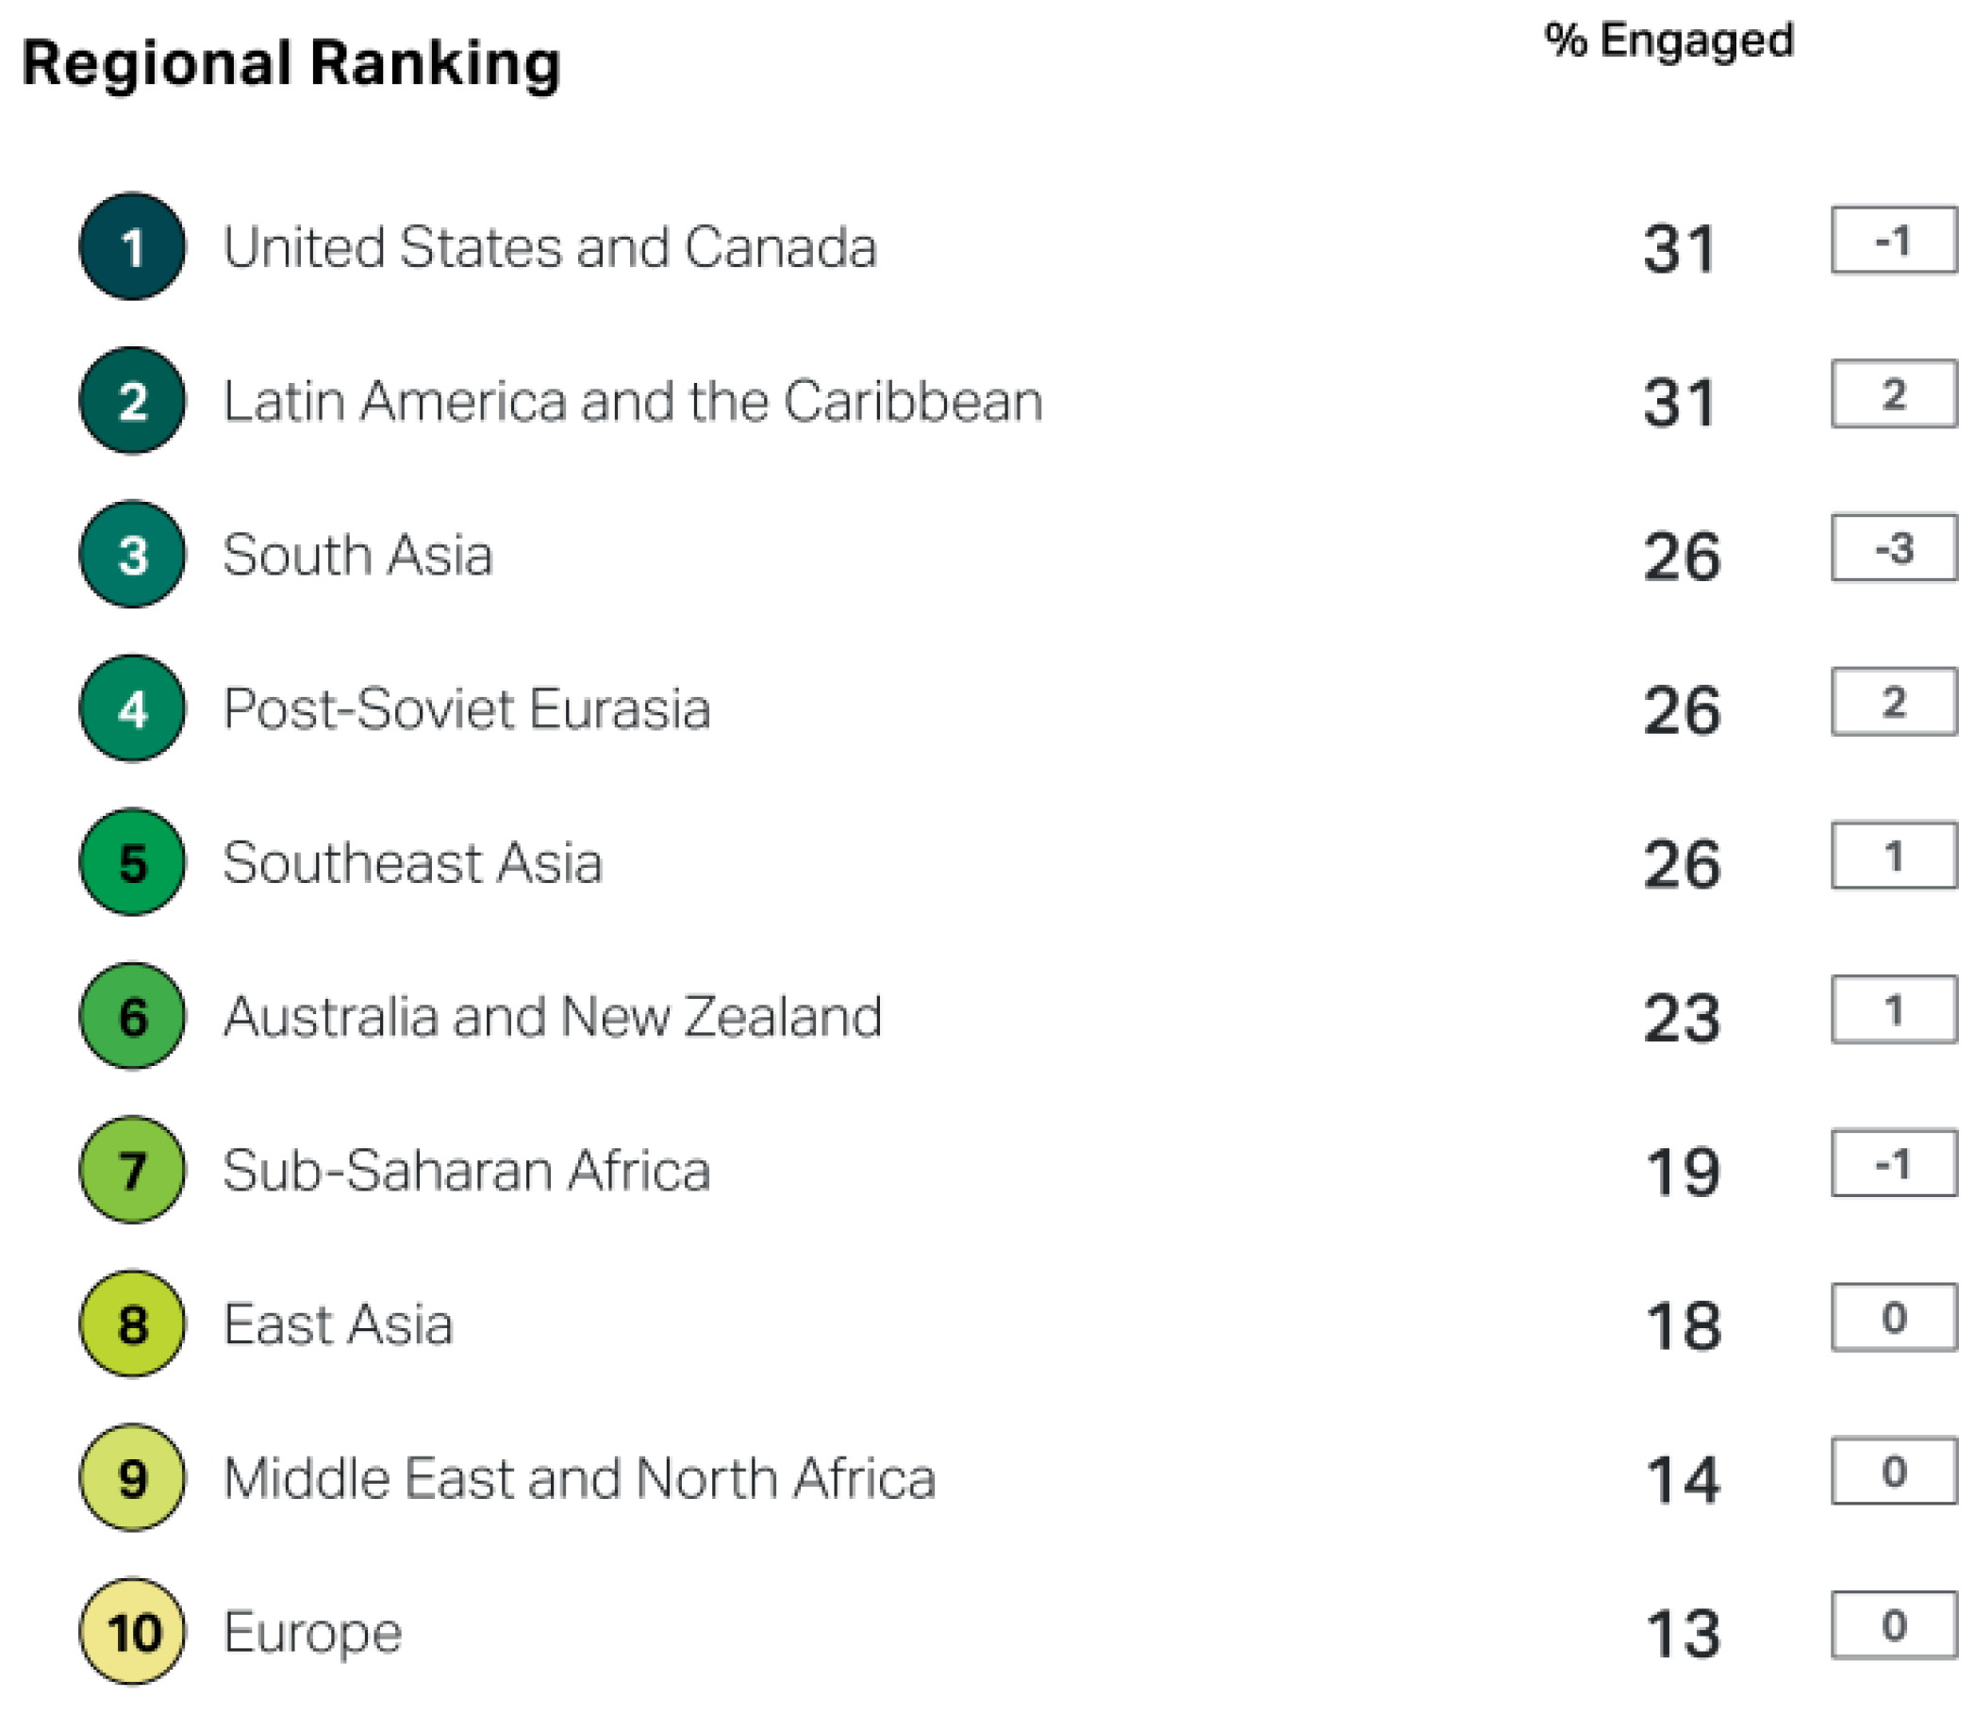The image size is (1975, 1714).
Task: Click the East Asia region label
Action: pos(338,1324)
